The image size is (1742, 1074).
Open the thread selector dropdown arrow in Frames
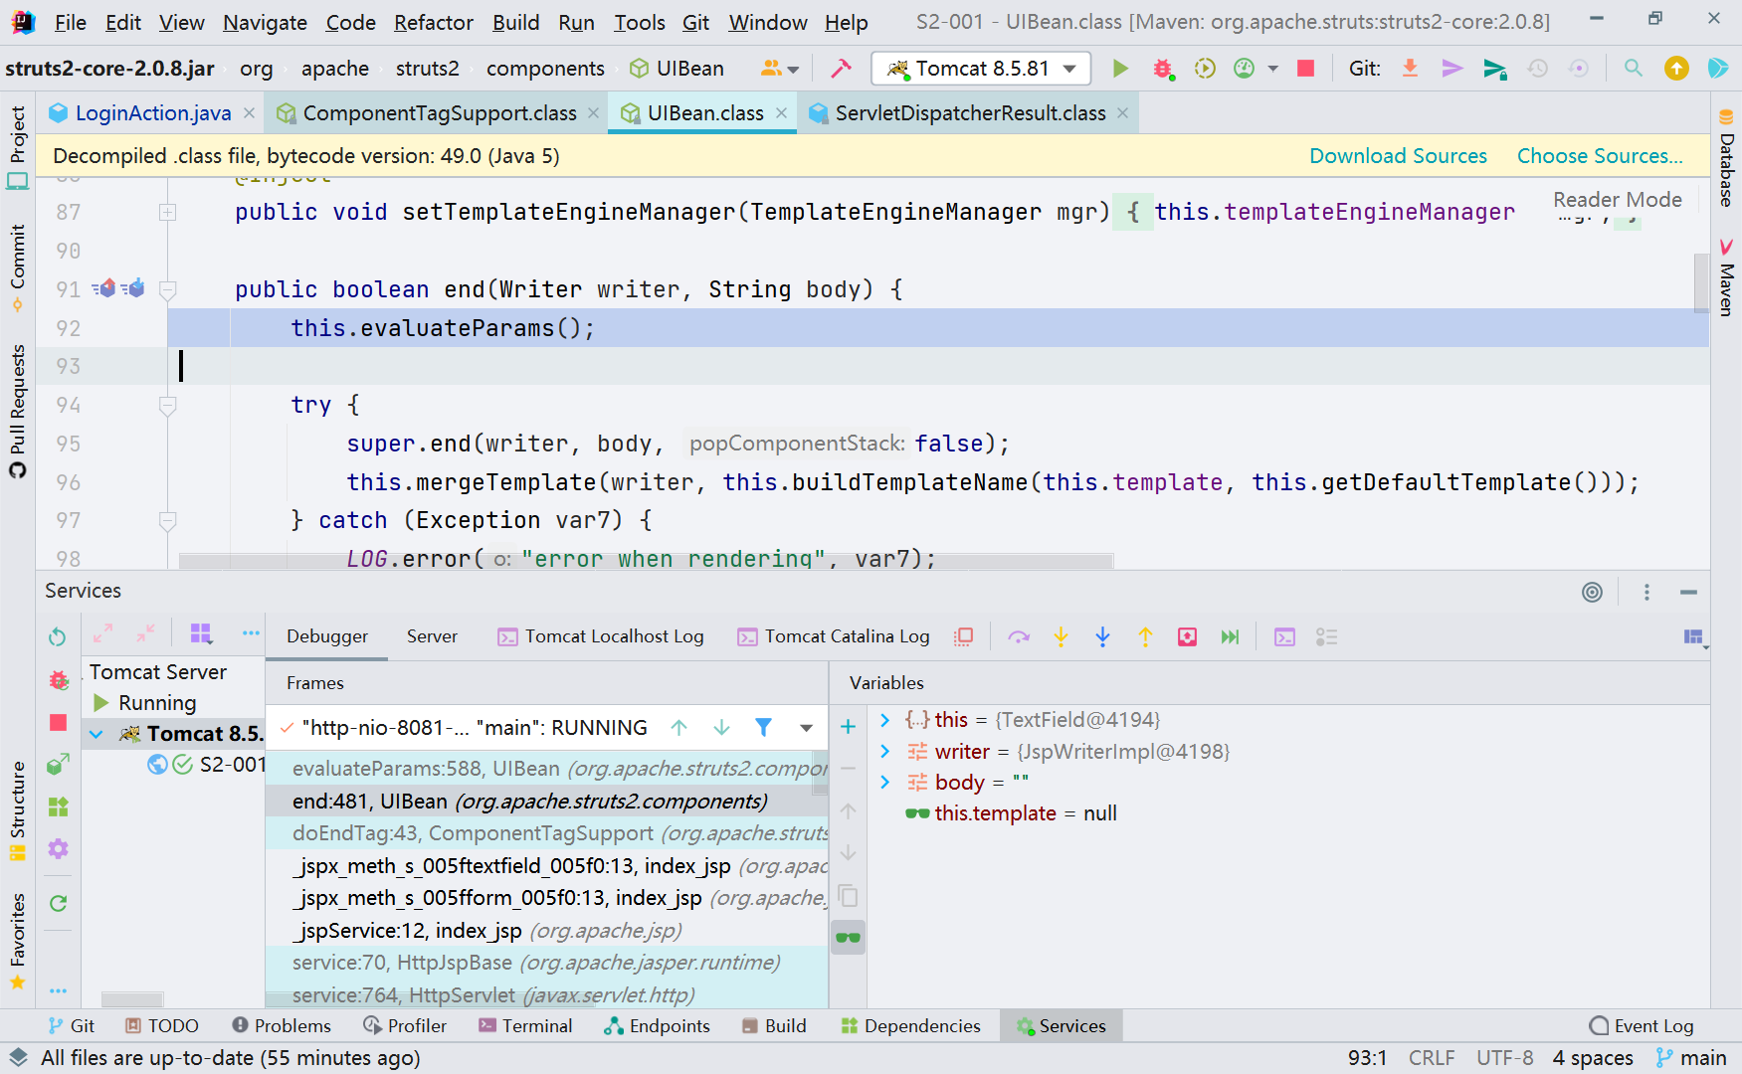(806, 728)
